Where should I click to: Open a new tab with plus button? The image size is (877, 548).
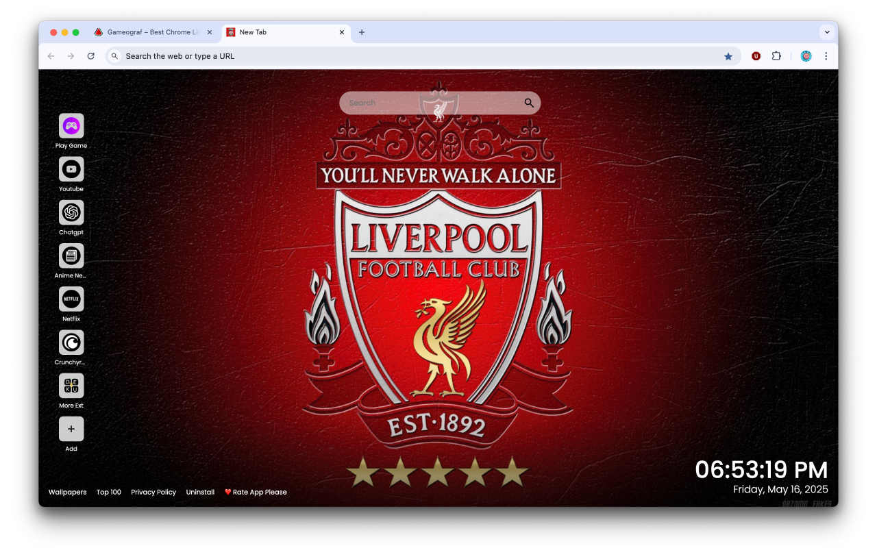[362, 32]
